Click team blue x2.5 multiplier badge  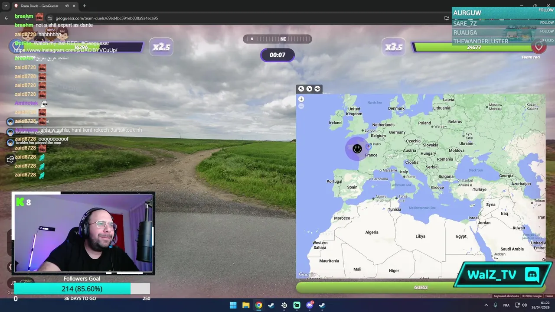pyautogui.click(x=161, y=47)
